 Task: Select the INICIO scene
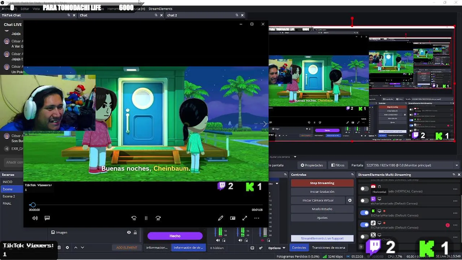(8, 182)
